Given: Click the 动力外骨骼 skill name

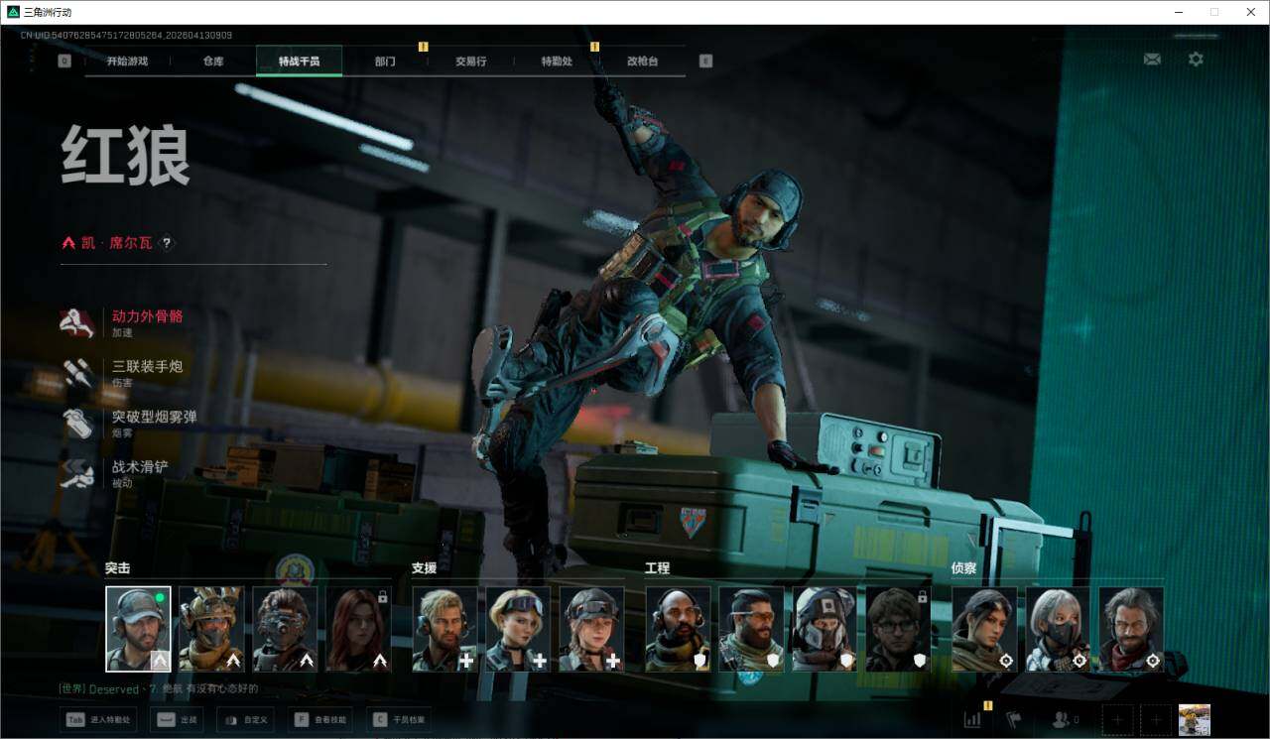Looking at the screenshot, I should click(147, 316).
